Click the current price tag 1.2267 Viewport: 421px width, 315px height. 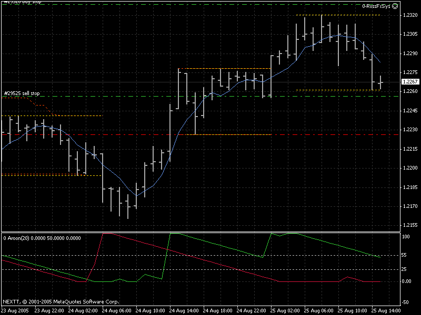pyautogui.click(x=409, y=82)
